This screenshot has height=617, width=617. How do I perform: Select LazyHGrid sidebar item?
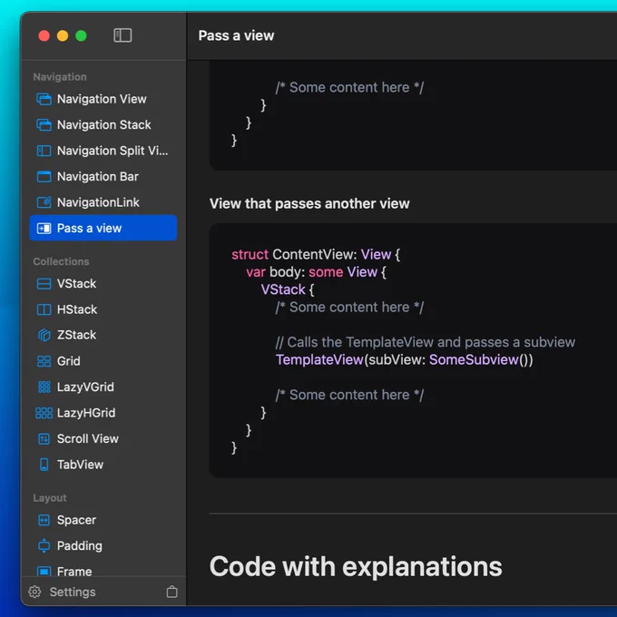(103, 413)
